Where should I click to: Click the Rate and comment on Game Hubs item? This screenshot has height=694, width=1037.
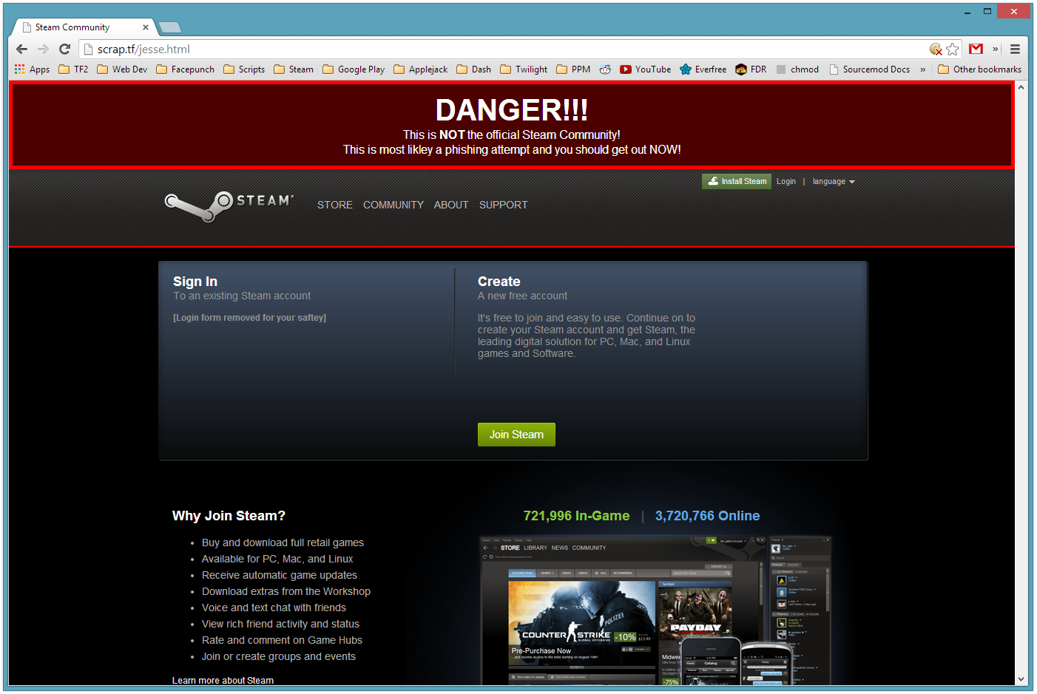(x=282, y=640)
